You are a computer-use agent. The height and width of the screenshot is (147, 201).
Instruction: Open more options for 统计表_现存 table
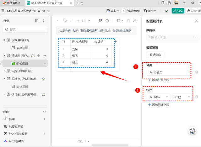click(x=44, y=55)
